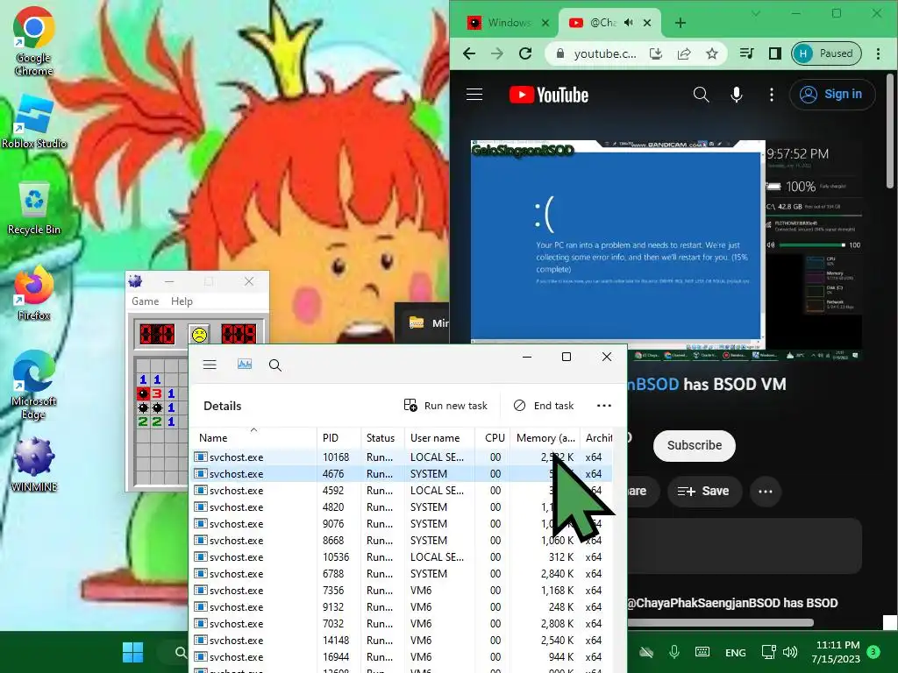Sort processes by Name column header
The height and width of the screenshot is (673, 898).
pos(252,437)
